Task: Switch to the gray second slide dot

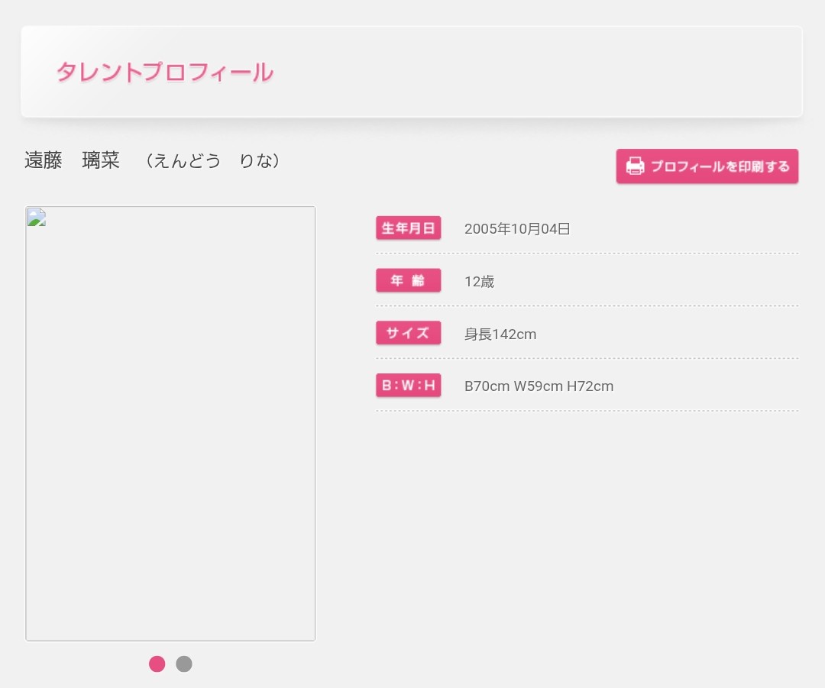Action: (x=184, y=664)
